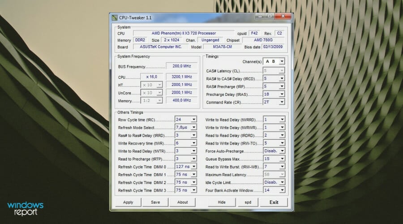Click the Size value 2 x 1024
This screenshot has height=224, width=403.
(x=171, y=40)
